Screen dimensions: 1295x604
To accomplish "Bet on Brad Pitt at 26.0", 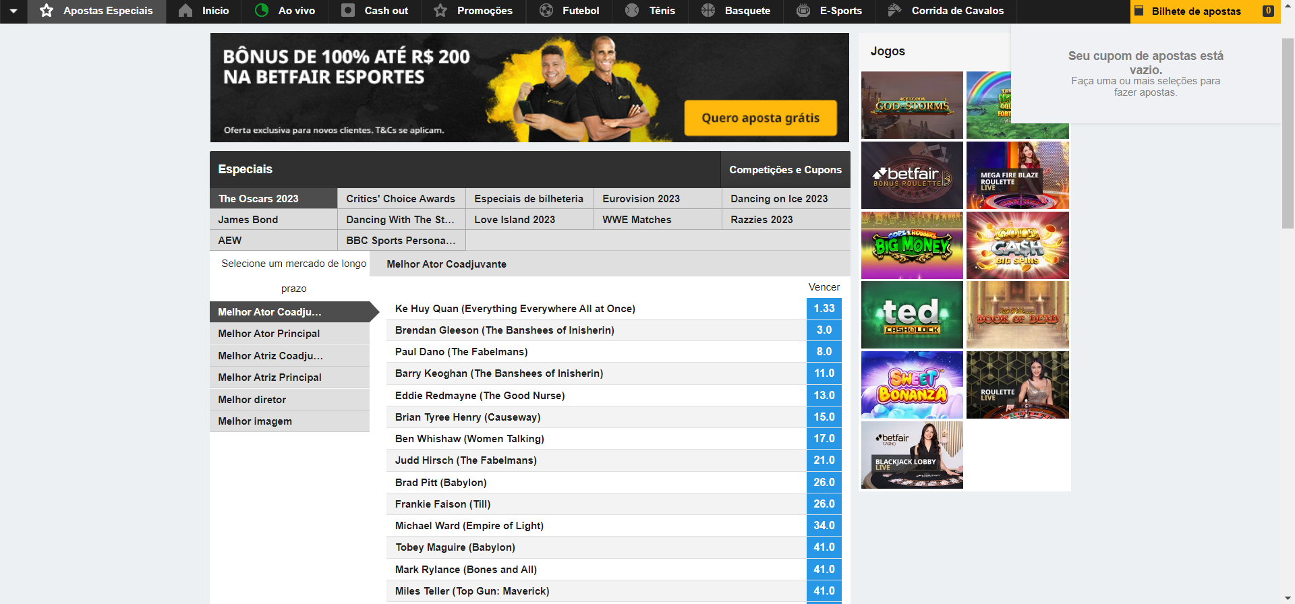I will (824, 483).
